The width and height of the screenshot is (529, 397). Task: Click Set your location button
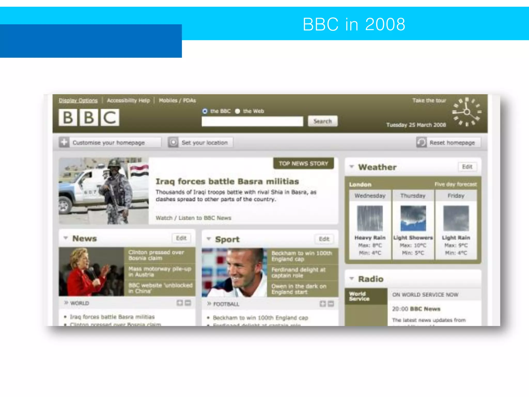[x=200, y=142]
